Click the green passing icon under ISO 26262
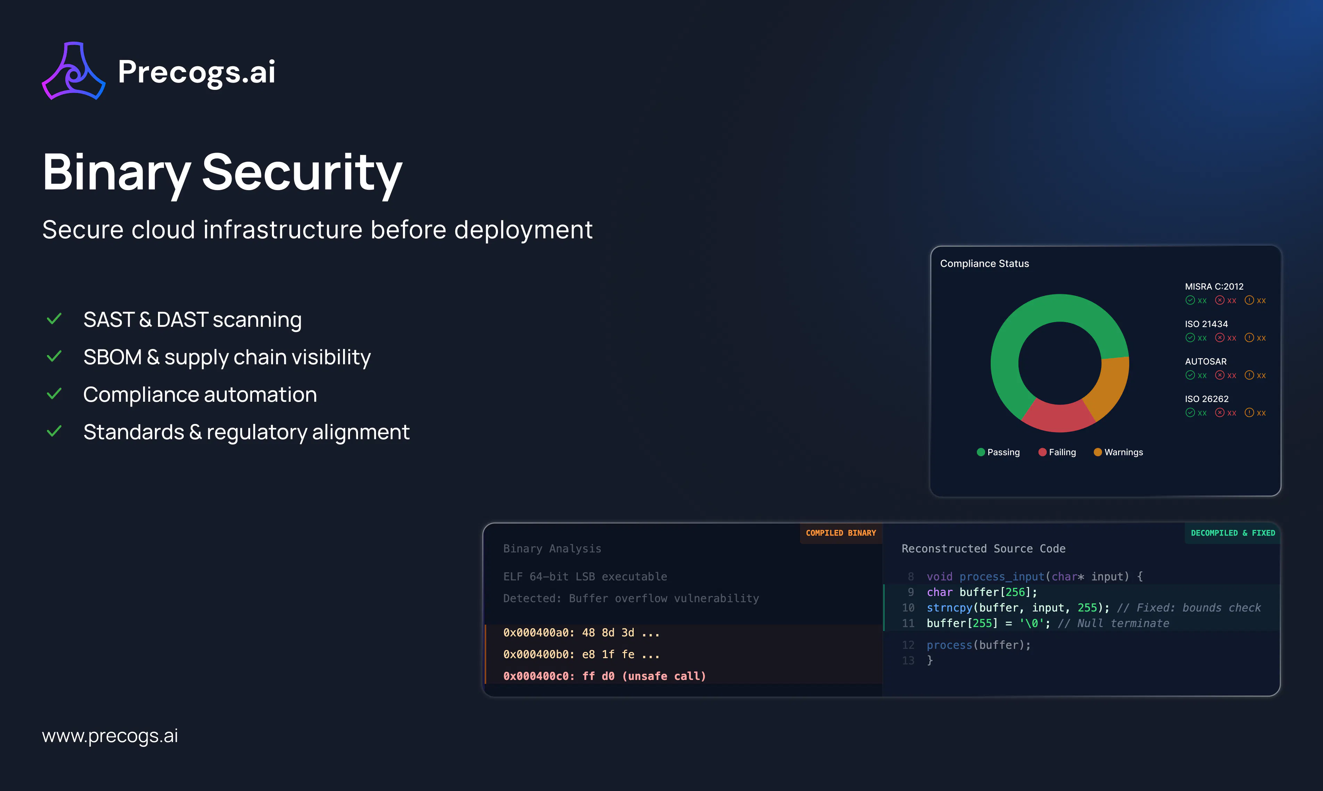Image resolution: width=1323 pixels, height=791 pixels. pyautogui.click(x=1190, y=412)
